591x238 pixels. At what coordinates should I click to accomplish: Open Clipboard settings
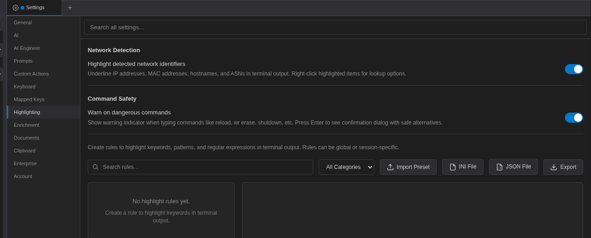pos(44,151)
